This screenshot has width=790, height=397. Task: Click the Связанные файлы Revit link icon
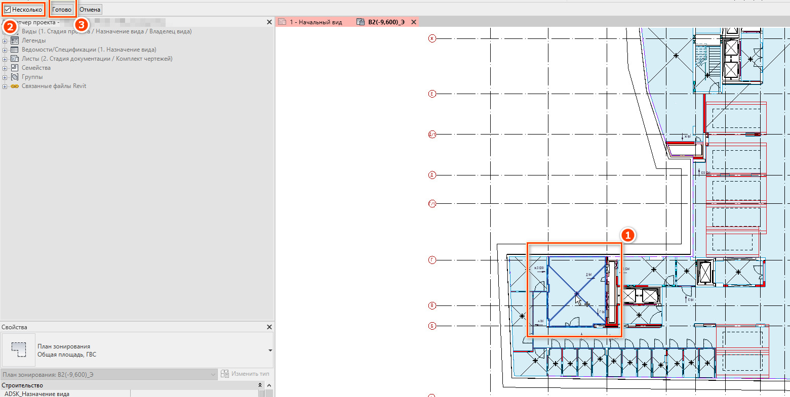pos(15,86)
